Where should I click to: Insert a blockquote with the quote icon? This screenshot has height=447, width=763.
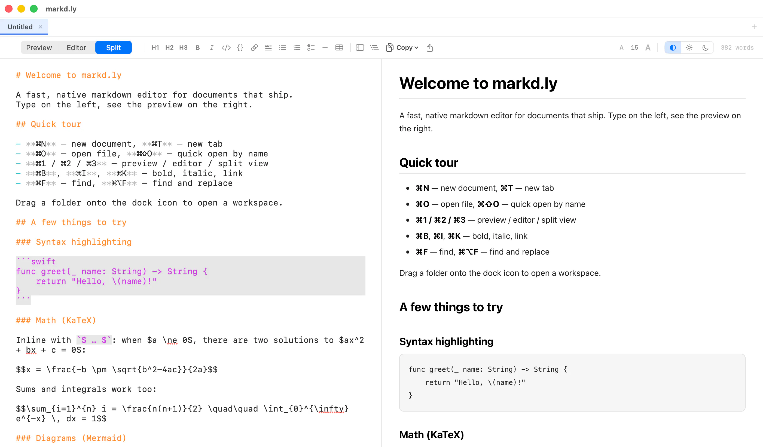tap(268, 48)
